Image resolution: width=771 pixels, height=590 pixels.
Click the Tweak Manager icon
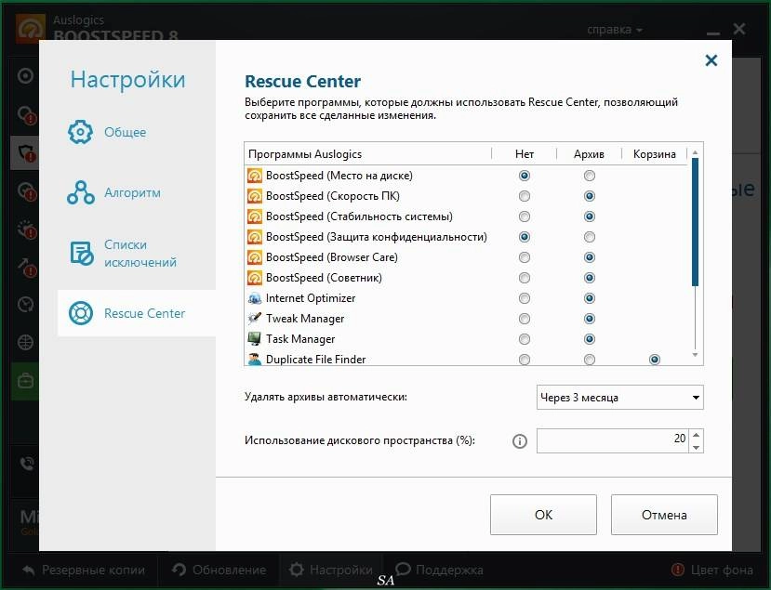(x=255, y=319)
